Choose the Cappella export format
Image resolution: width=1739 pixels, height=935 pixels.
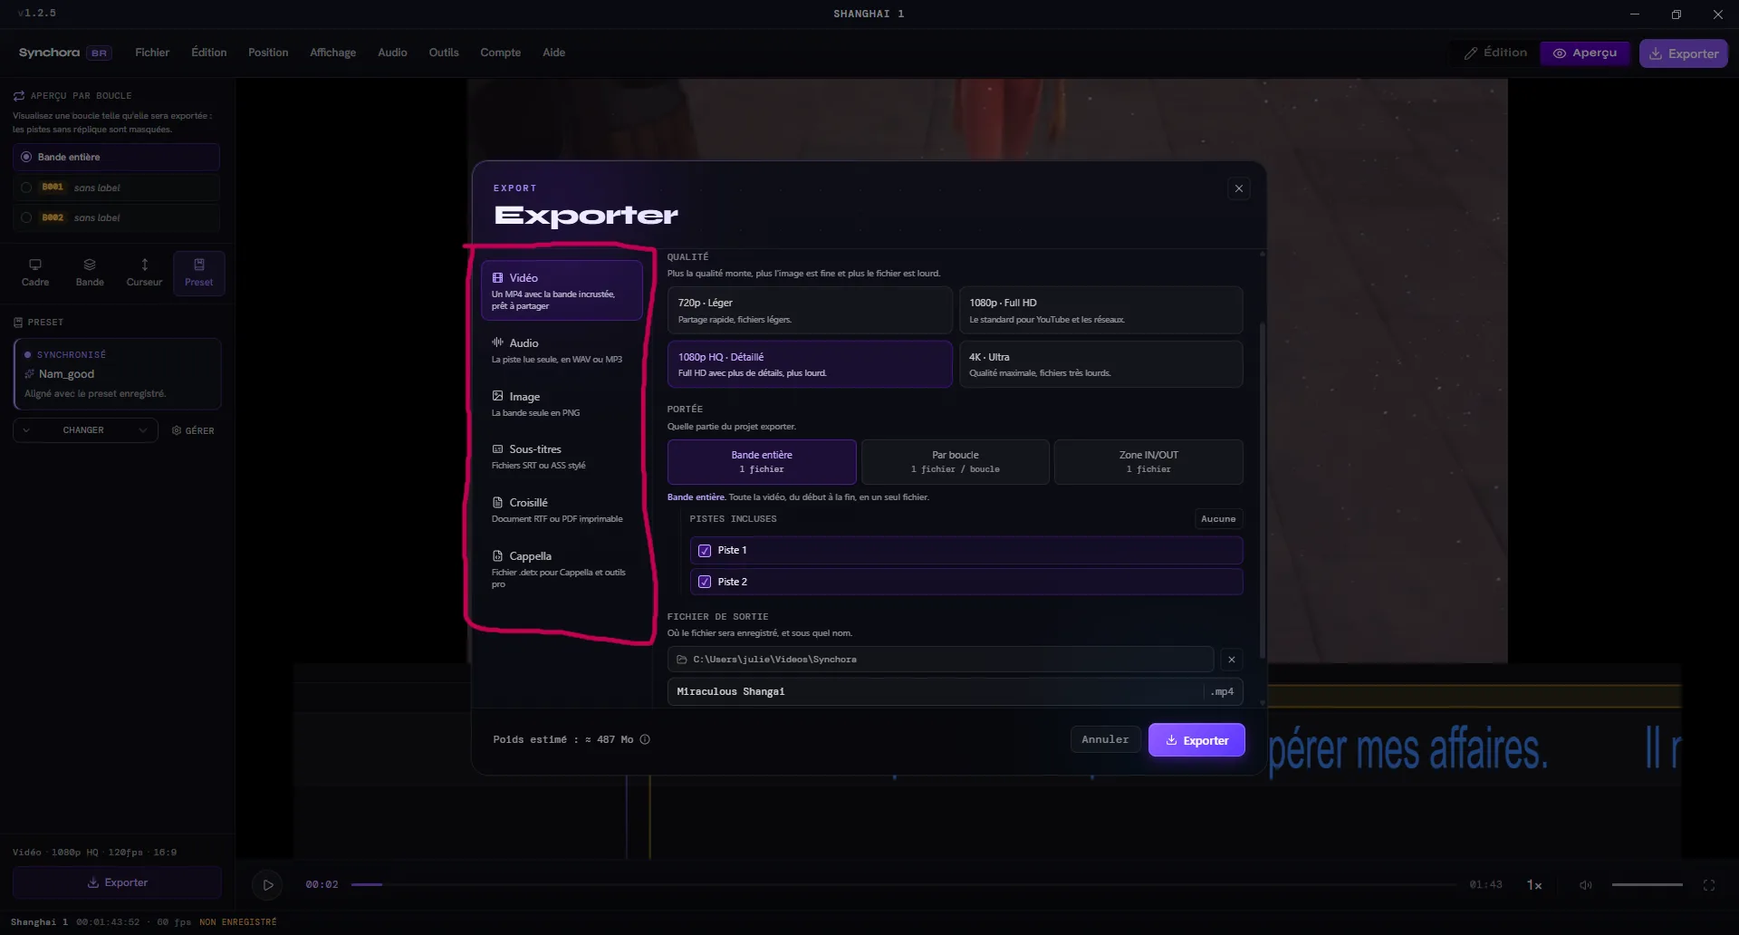click(562, 569)
